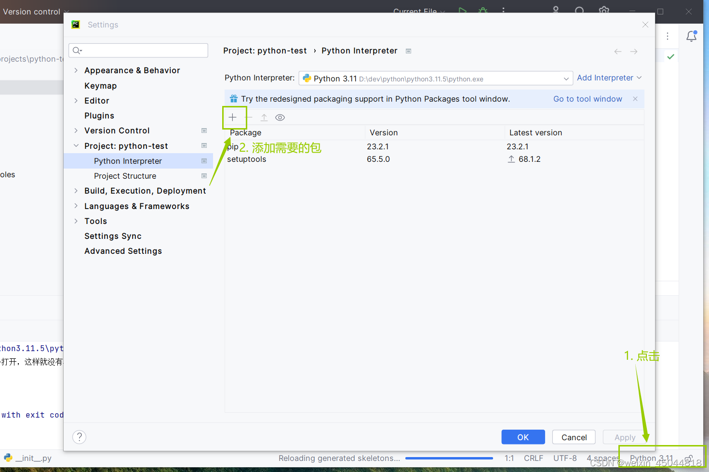This screenshot has height=472, width=709.
Task: Click the Go to tool window link
Action: pos(588,99)
